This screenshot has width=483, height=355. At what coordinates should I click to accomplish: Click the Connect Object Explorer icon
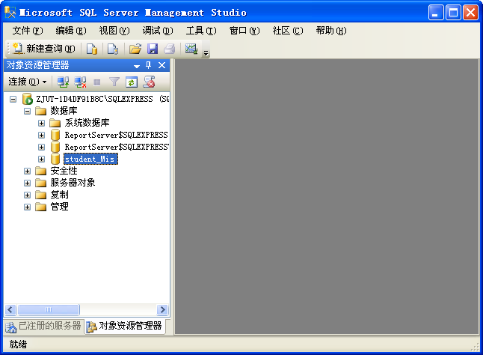(x=64, y=81)
